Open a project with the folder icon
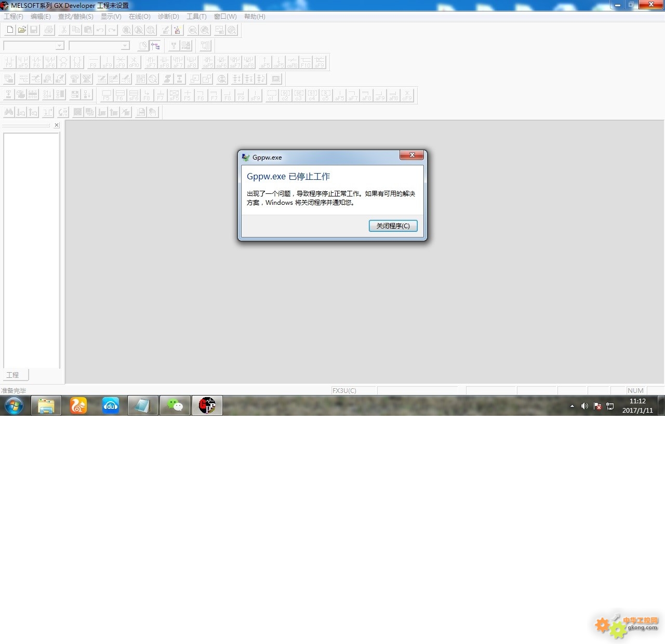This screenshot has height=644, width=665. click(22, 30)
